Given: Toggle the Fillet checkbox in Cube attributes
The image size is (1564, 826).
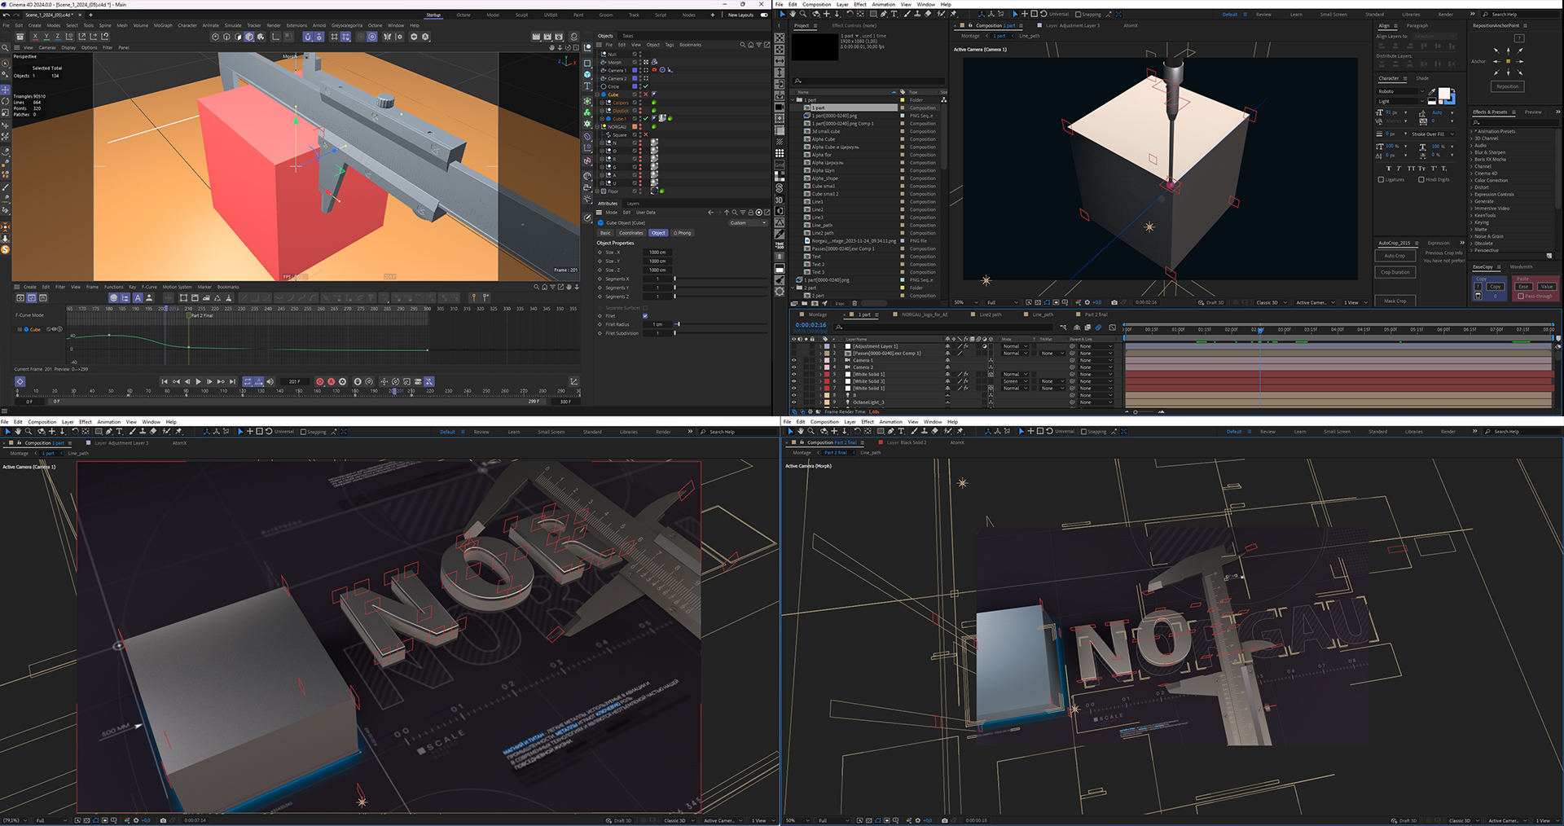Looking at the screenshot, I should click(x=645, y=316).
